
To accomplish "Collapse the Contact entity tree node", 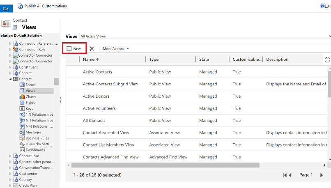I will pyautogui.click(x=10, y=79).
